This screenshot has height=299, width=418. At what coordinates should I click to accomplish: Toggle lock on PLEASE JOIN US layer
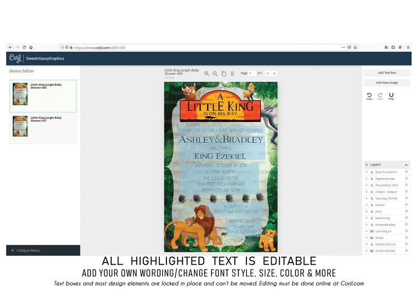click(x=366, y=244)
